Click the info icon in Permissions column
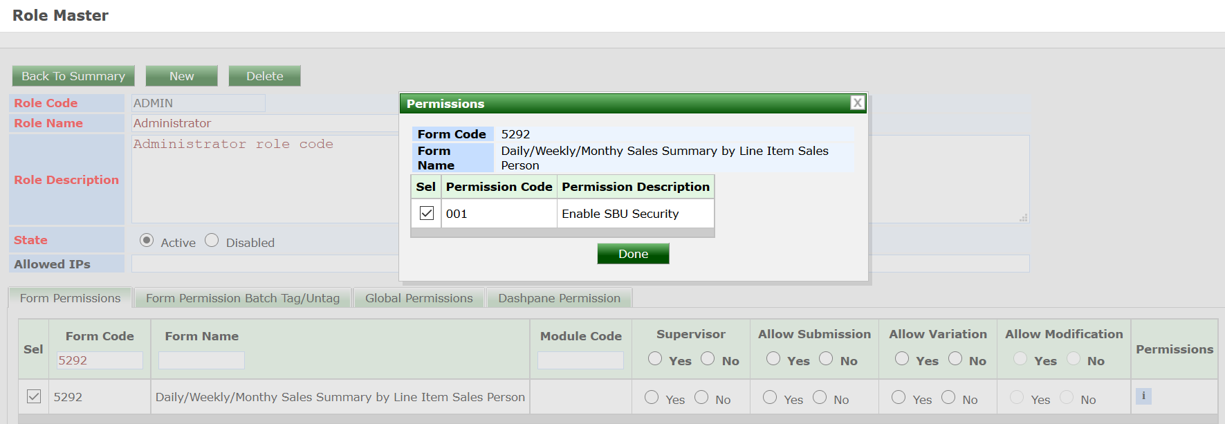The width and height of the screenshot is (1225, 424). coord(1143,396)
